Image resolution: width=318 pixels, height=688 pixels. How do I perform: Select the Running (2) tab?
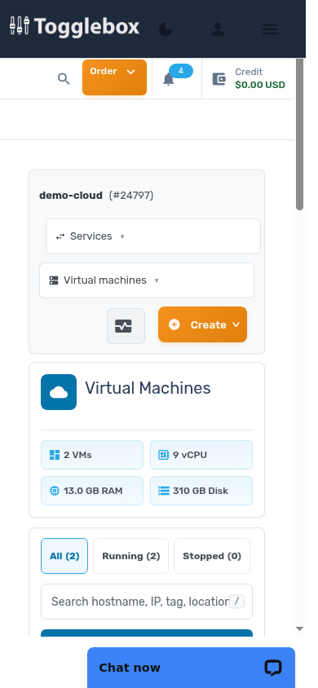[130, 556]
